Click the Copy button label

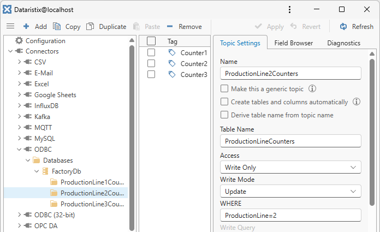coord(73,27)
